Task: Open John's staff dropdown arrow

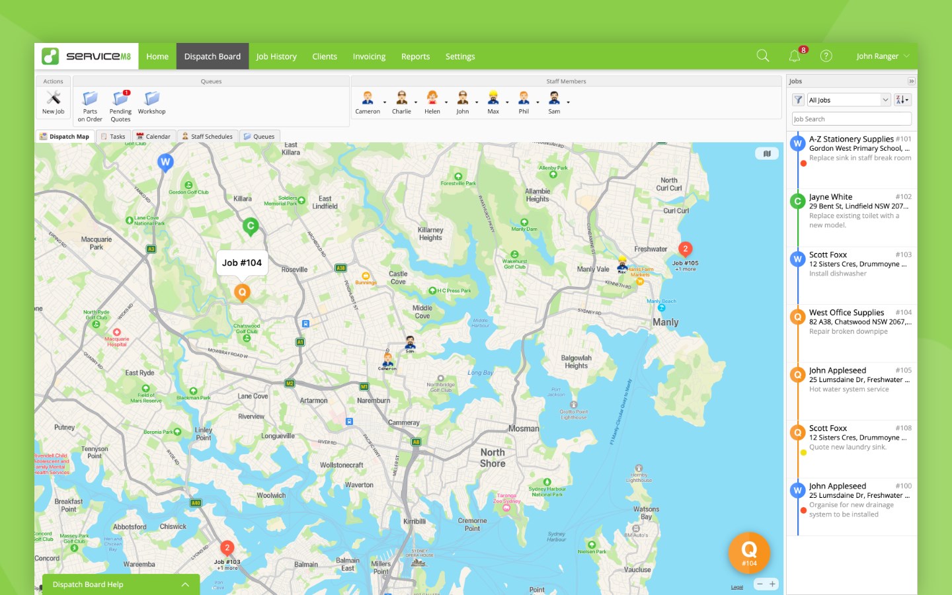Action: [x=477, y=102]
